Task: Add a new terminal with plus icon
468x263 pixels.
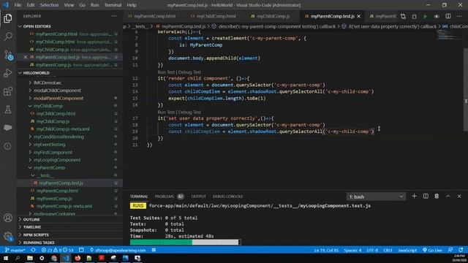Action: pos(414,197)
